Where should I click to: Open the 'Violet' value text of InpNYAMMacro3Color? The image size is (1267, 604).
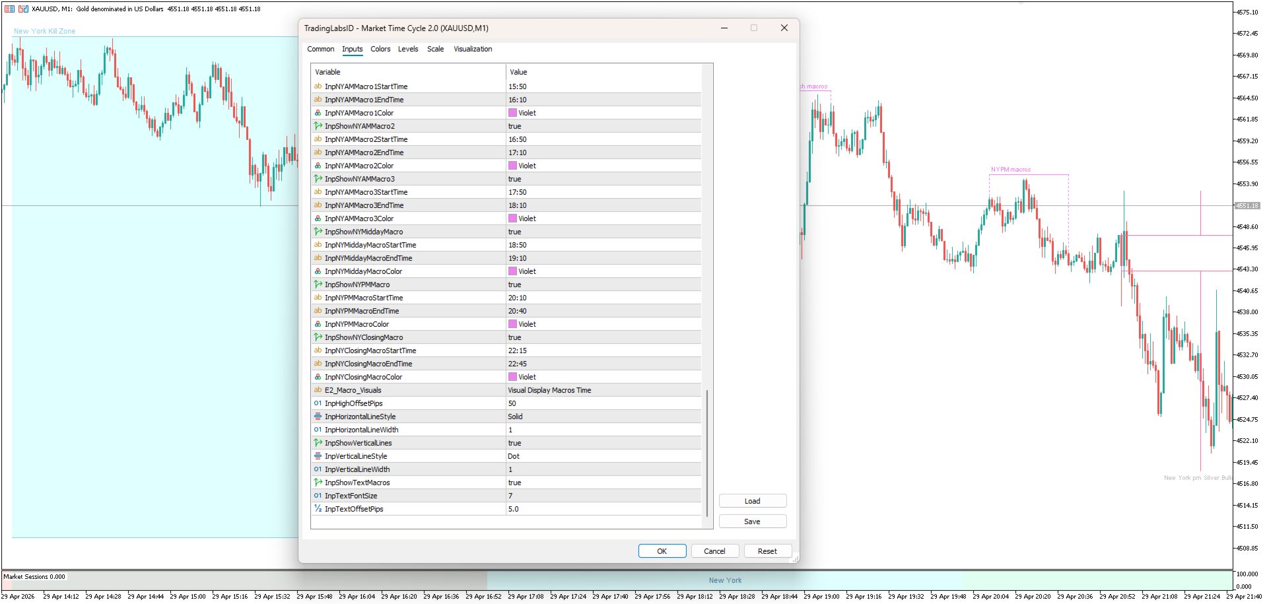click(x=527, y=218)
